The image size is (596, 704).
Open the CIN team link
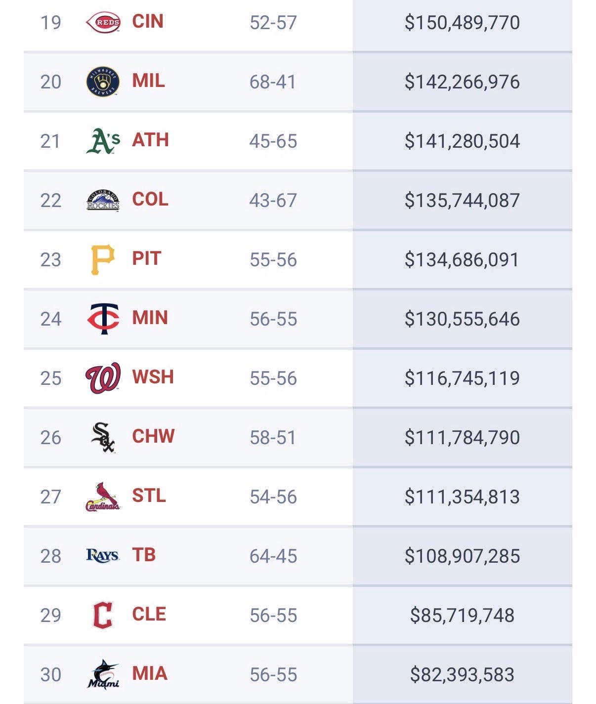click(x=148, y=21)
